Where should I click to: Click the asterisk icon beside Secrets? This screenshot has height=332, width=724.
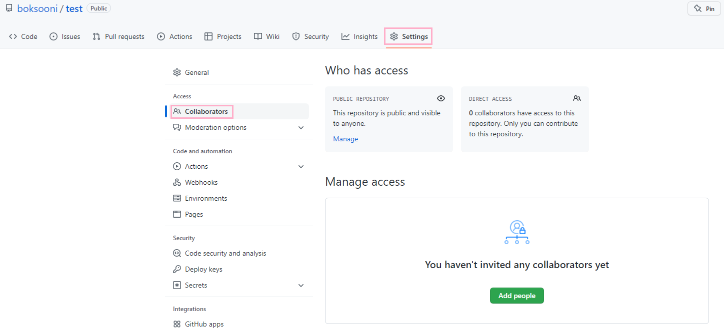177,285
